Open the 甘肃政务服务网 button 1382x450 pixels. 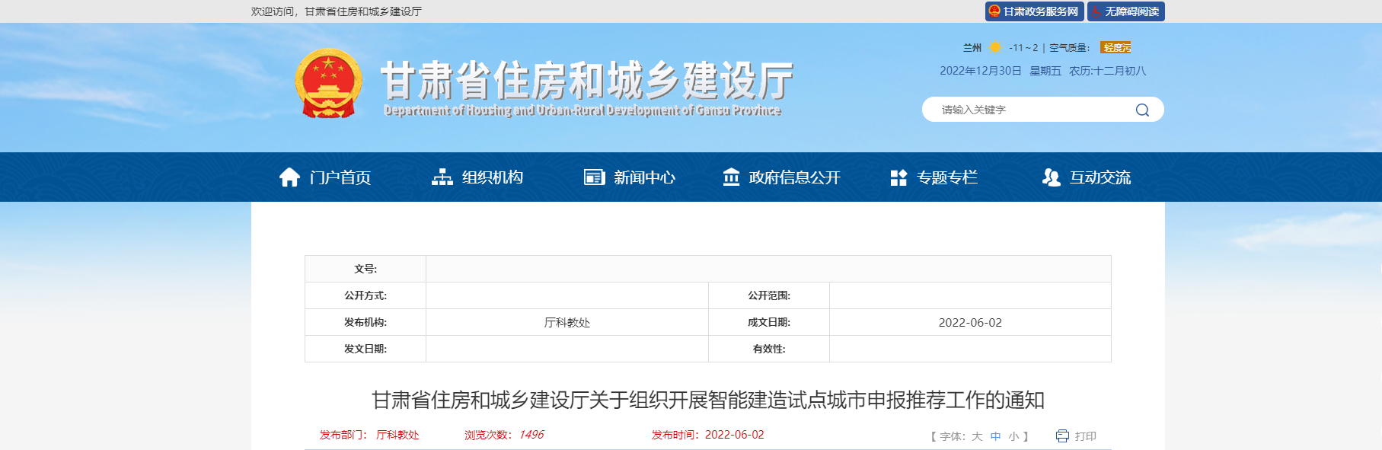[1034, 11]
